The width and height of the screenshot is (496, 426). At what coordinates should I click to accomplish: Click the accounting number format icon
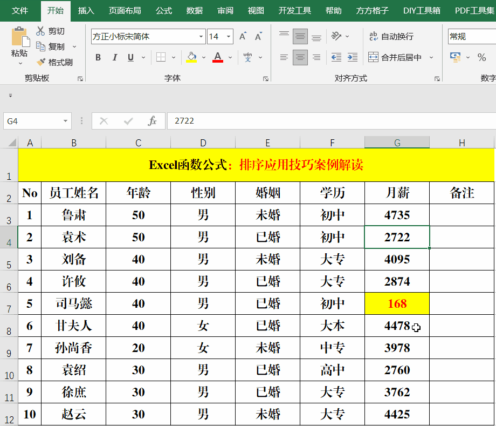pos(456,57)
